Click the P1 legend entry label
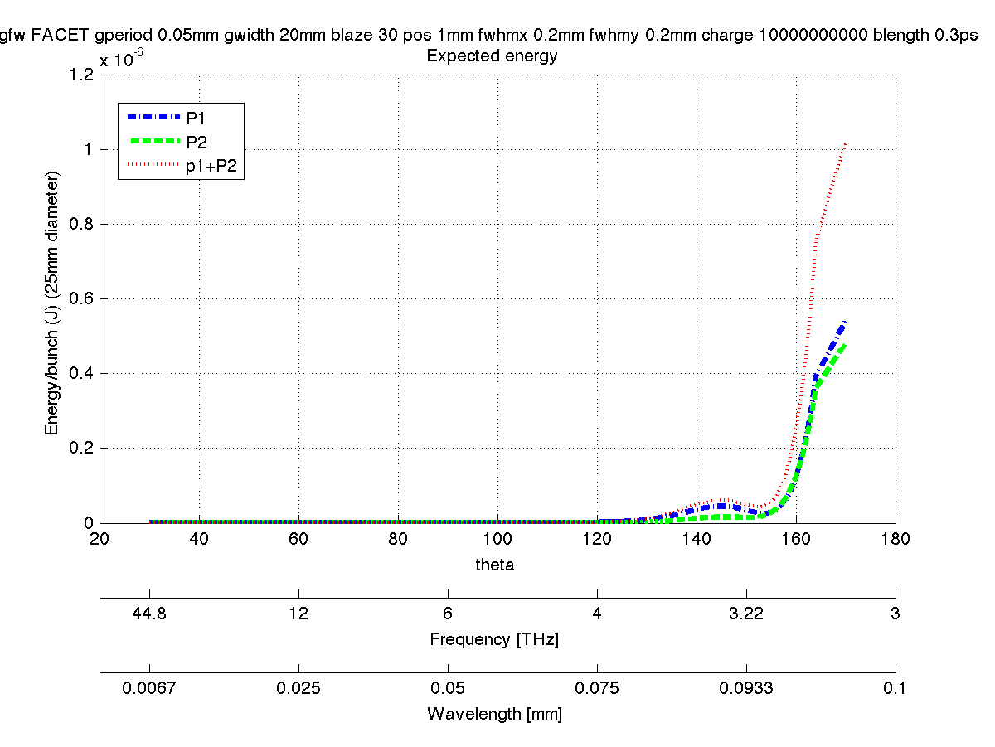 tap(196, 118)
